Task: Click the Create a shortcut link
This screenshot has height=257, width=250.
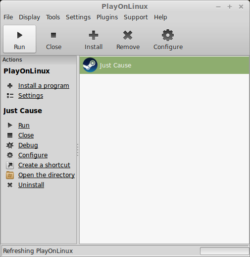Action: [44, 165]
